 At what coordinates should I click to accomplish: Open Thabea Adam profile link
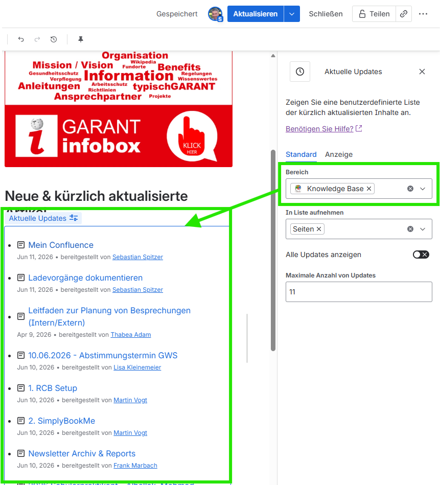point(131,334)
